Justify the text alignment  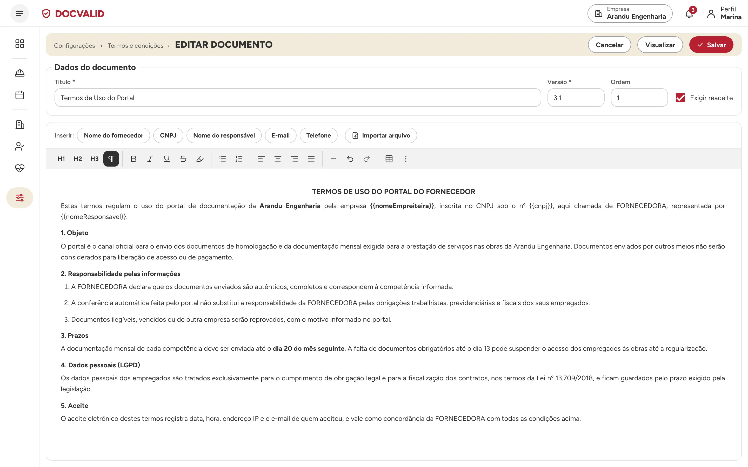pos(311,159)
